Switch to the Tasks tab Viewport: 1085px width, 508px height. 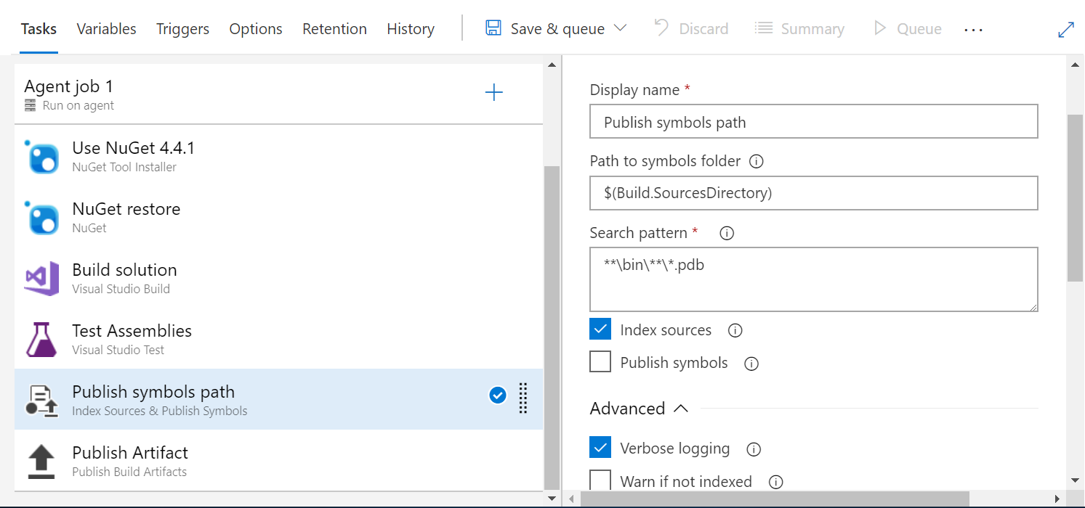39,29
